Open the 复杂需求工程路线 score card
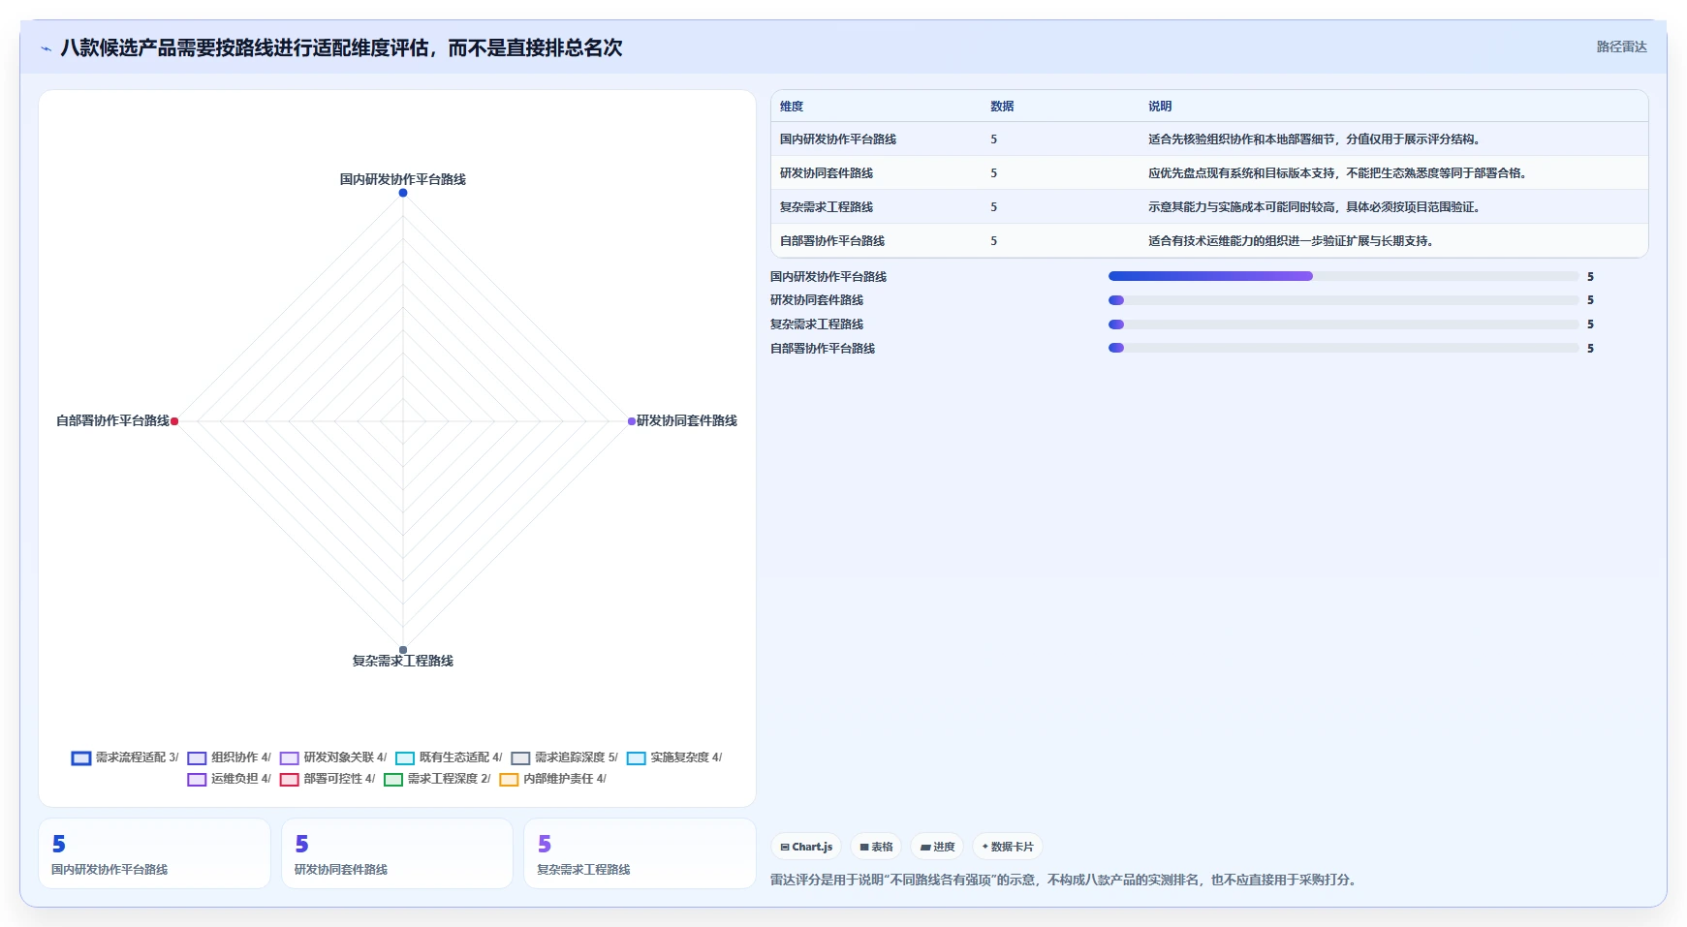Screen dimensions: 1687x927 click(640, 853)
